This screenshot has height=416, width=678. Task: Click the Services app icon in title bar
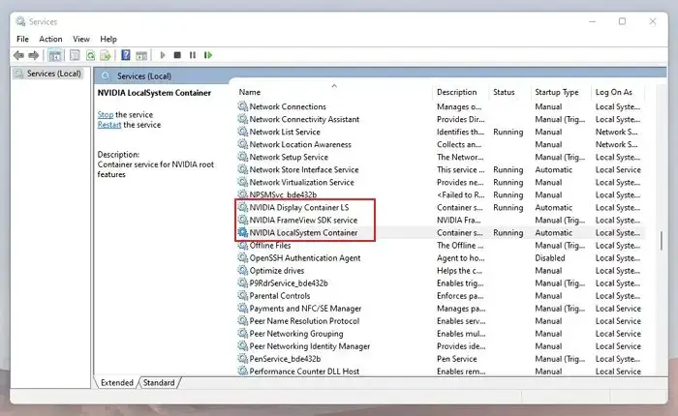point(20,21)
